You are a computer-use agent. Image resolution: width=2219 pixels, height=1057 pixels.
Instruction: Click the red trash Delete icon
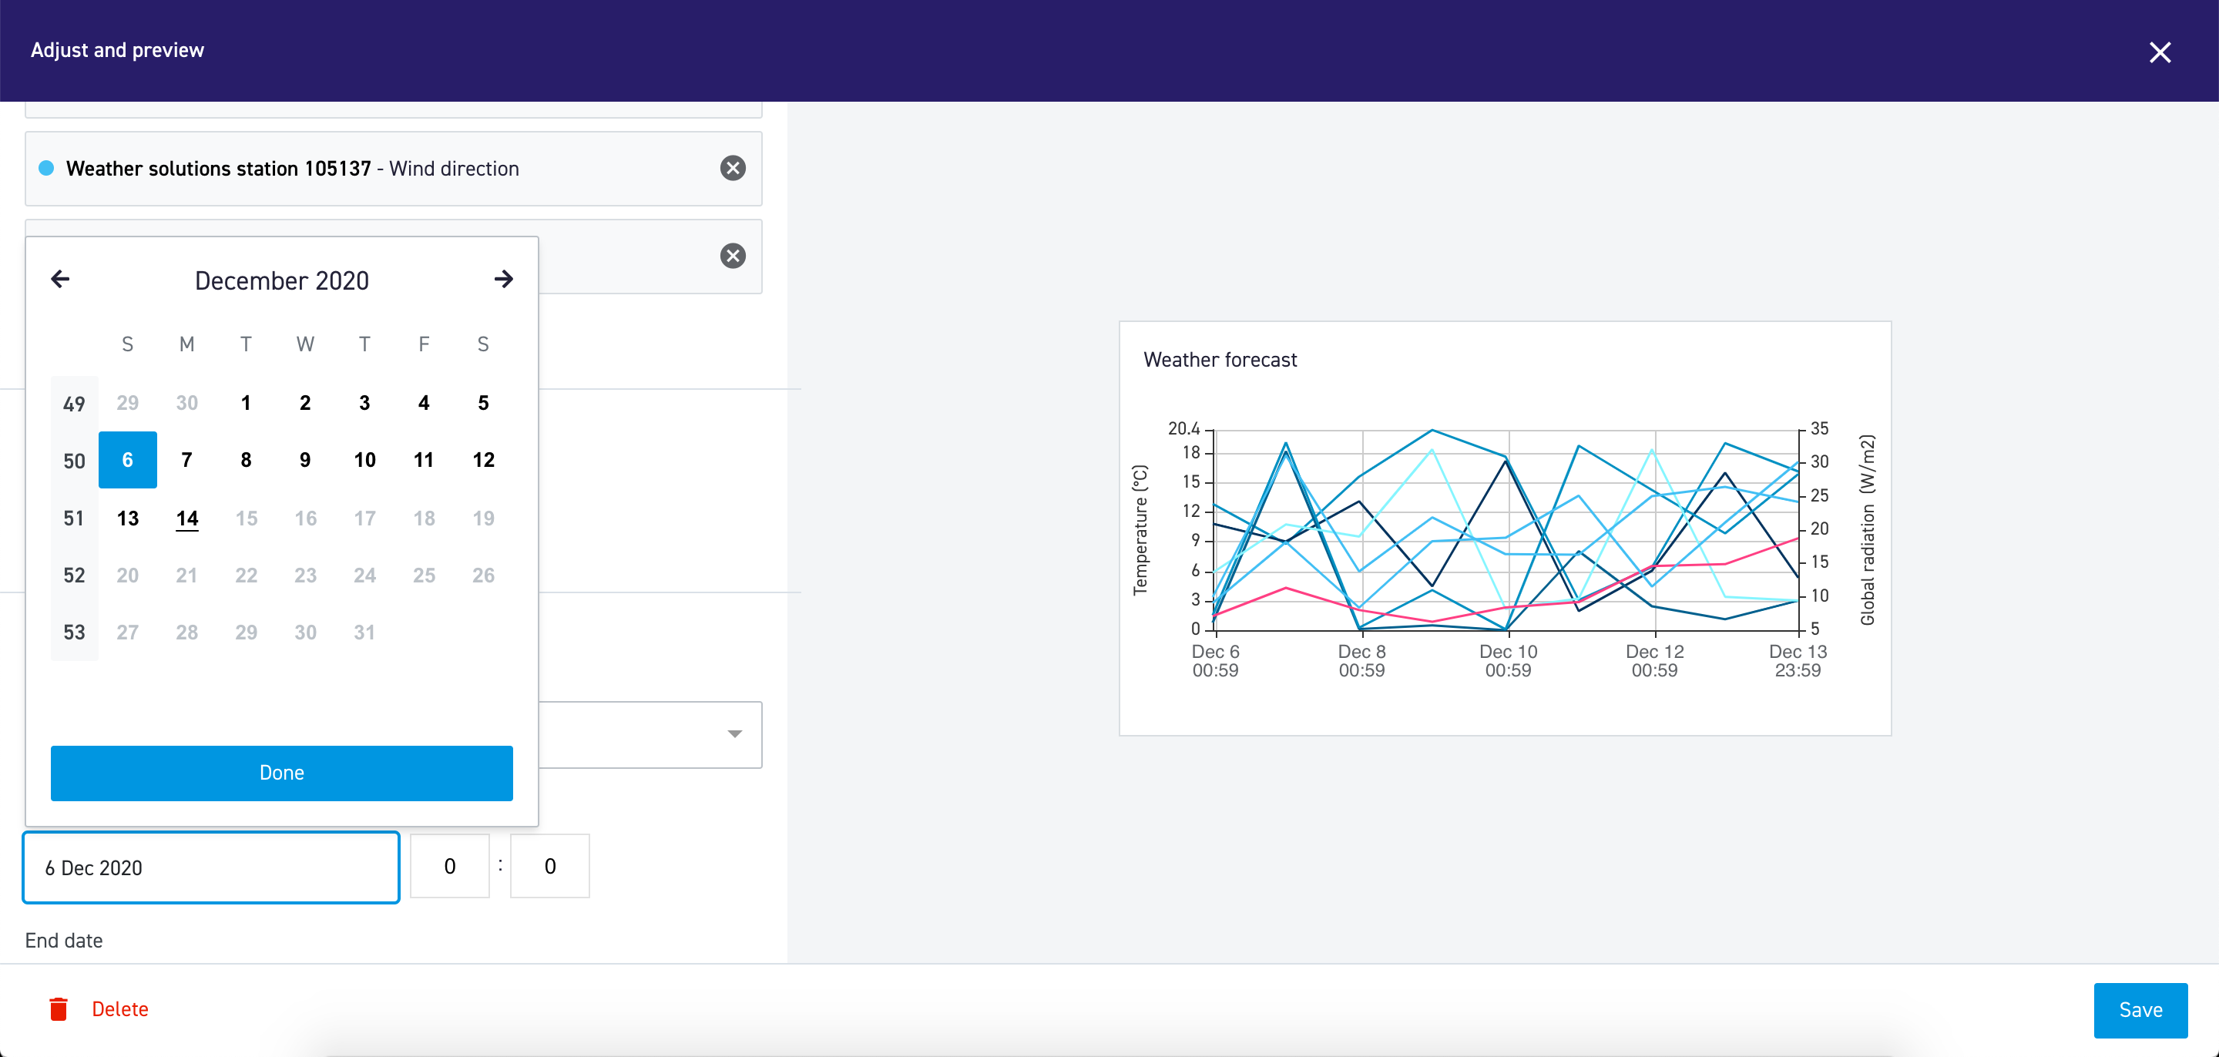pos(59,1008)
